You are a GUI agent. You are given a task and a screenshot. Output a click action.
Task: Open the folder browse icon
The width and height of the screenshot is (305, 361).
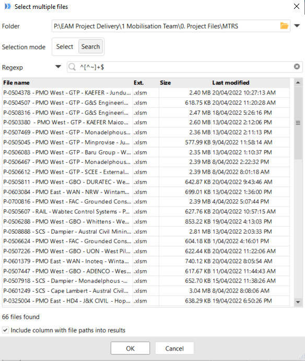[284, 26]
